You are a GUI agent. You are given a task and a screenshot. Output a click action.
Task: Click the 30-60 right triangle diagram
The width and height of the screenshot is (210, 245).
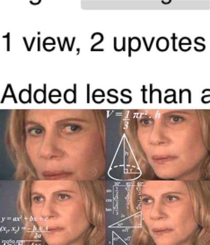(x=125, y=220)
